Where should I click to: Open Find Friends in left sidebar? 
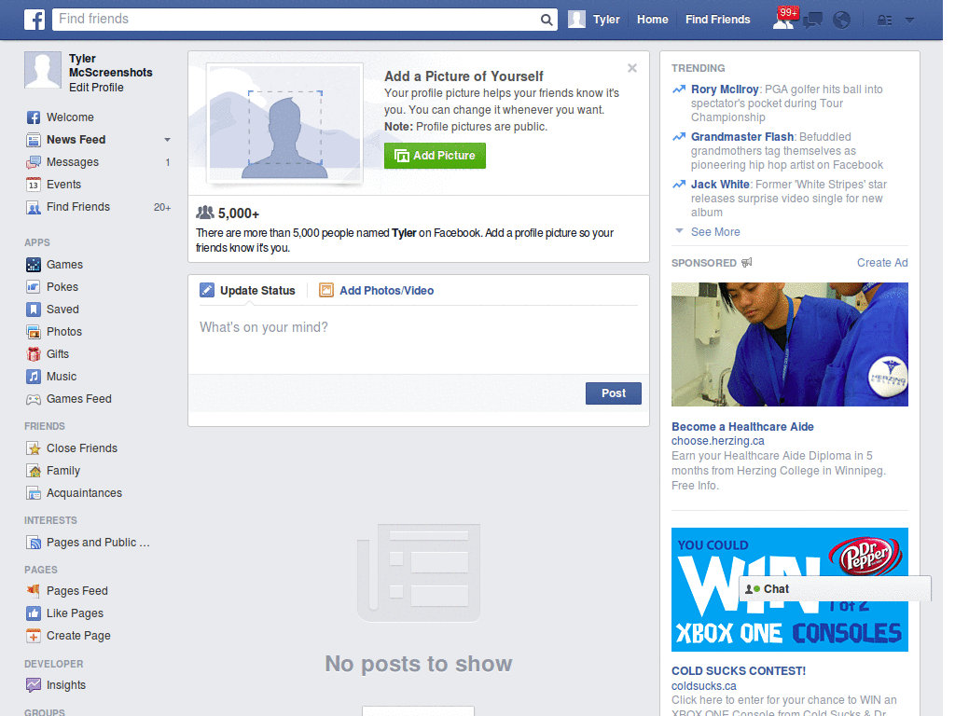click(x=78, y=207)
